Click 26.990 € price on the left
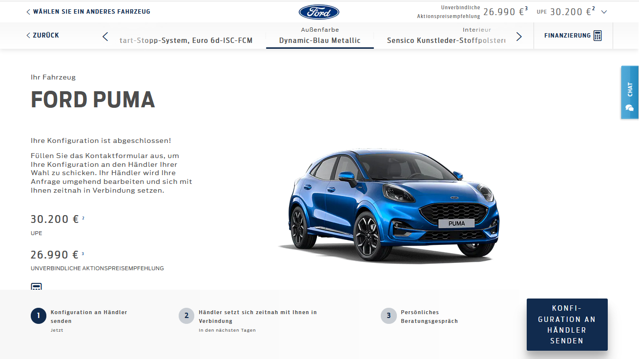The image size is (639, 359). [x=55, y=255]
